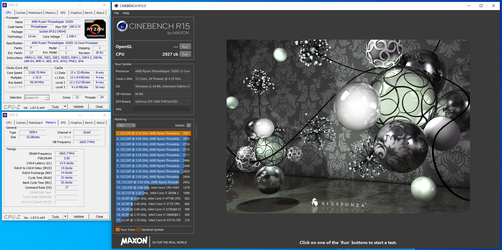Click Close button in Memory CPU-Z window
The image size is (502, 250).
pyautogui.click(x=99, y=217)
